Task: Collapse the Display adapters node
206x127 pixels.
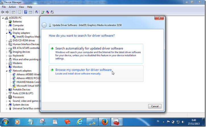Action: tap(7, 33)
